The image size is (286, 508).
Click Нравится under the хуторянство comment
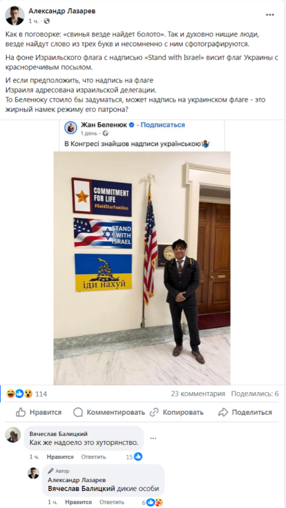tap(60, 457)
